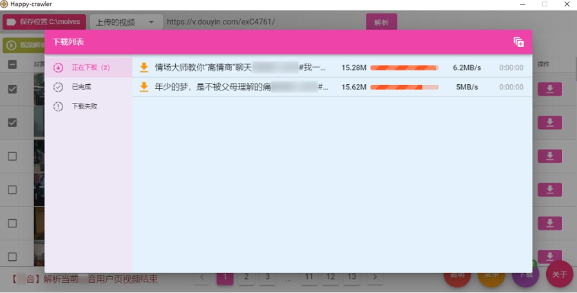The image size is (577, 293).
Task: Check the third video row checkbox
Action: (x=12, y=156)
